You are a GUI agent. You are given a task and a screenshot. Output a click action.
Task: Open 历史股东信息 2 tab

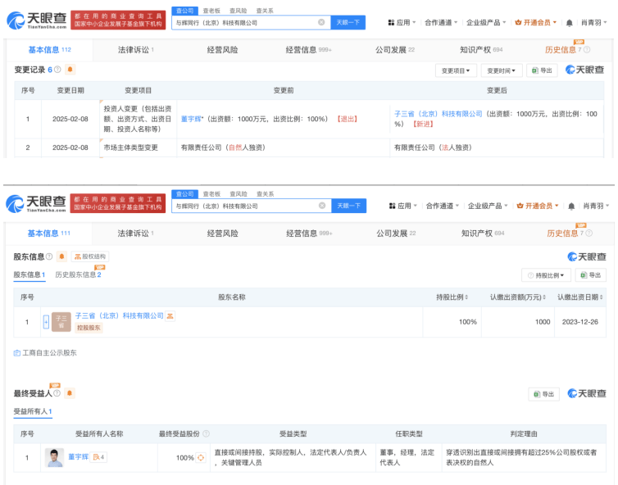78,274
